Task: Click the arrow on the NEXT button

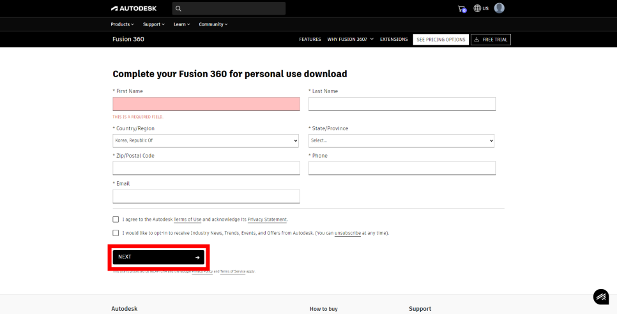Action: pyautogui.click(x=197, y=257)
